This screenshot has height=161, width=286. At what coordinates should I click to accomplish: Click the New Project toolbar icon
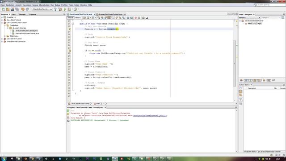click(8, 9)
